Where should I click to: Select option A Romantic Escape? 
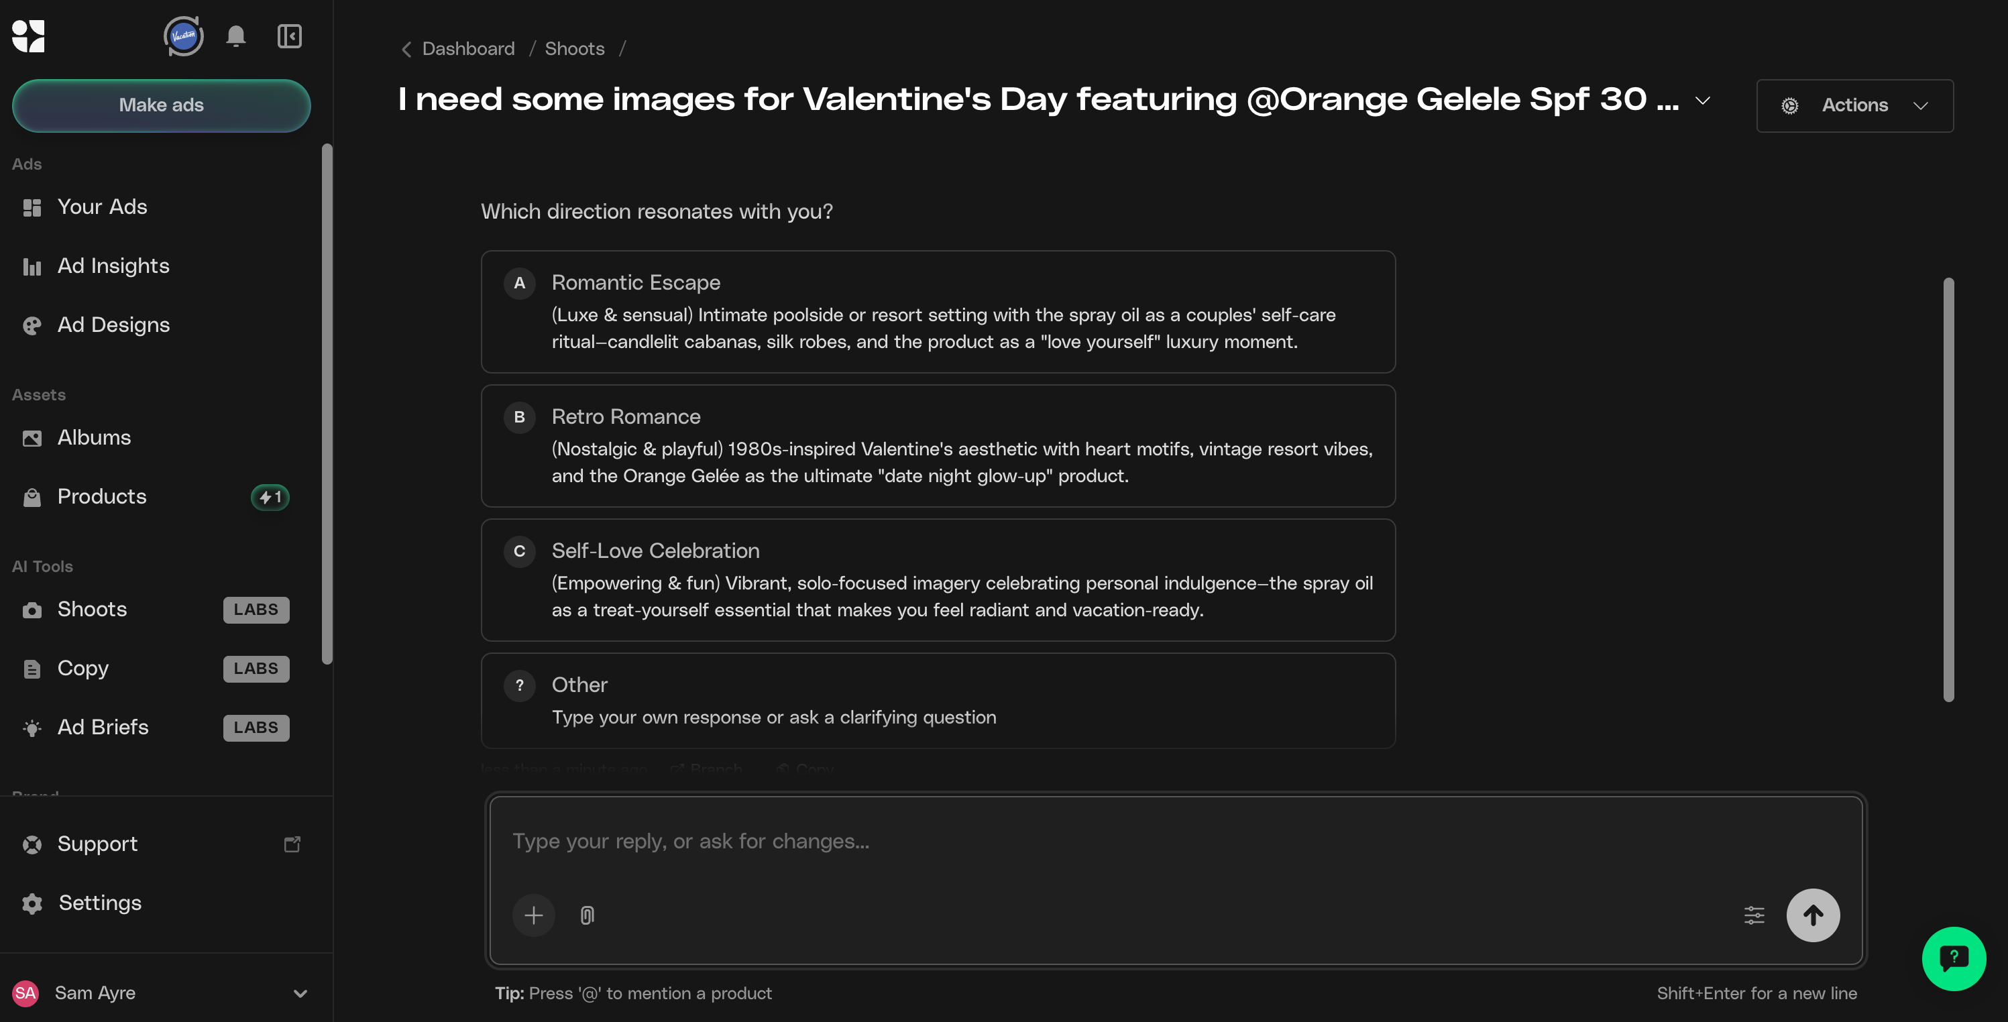[938, 312]
